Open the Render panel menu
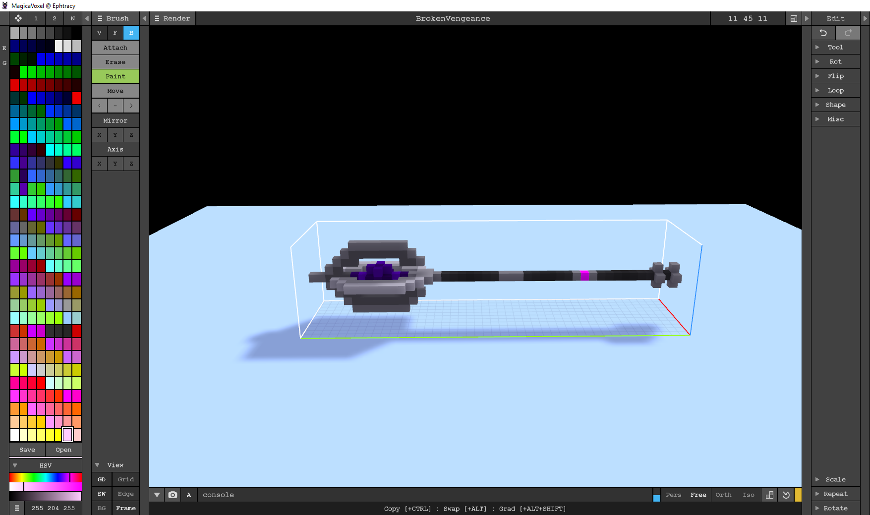The image size is (870, 515). [x=173, y=18]
